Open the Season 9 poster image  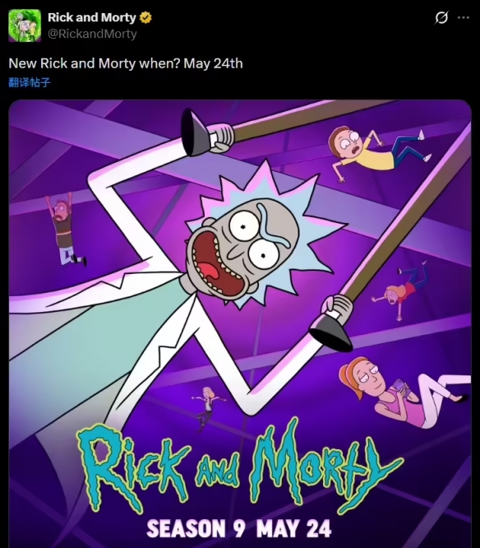240,324
